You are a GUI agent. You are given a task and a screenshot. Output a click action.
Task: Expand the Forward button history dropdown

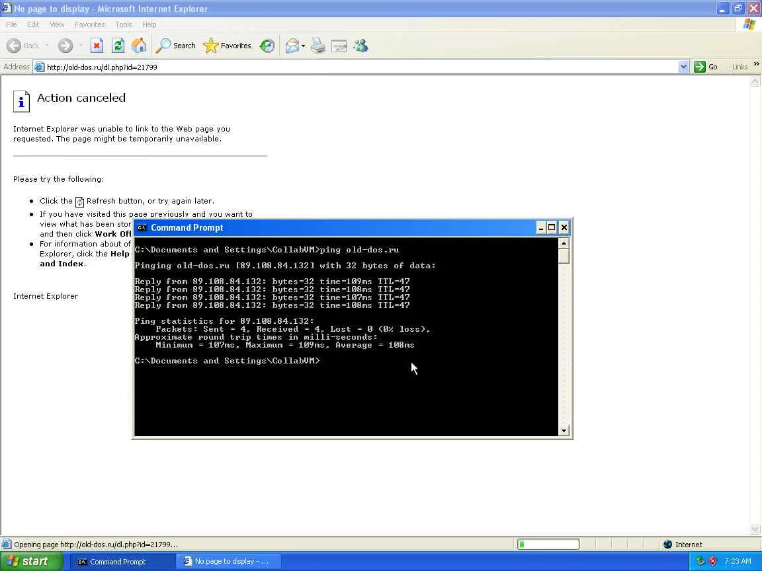tap(81, 46)
